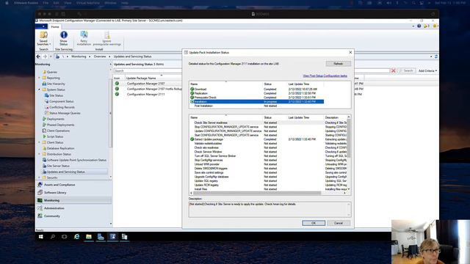The image size is (470, 264).
Task: Click the navigation Back arrow
Action: coord(38,56)
